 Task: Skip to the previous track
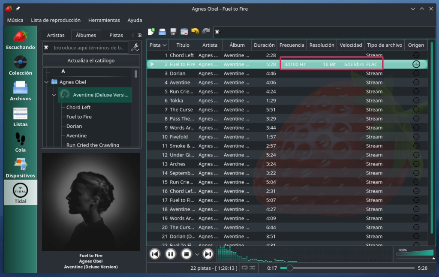pos(154,254)
